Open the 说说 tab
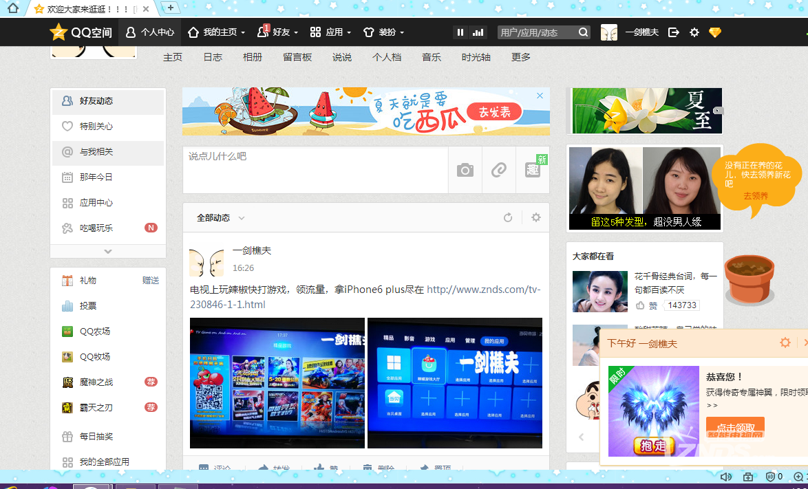 coord(342,57)
